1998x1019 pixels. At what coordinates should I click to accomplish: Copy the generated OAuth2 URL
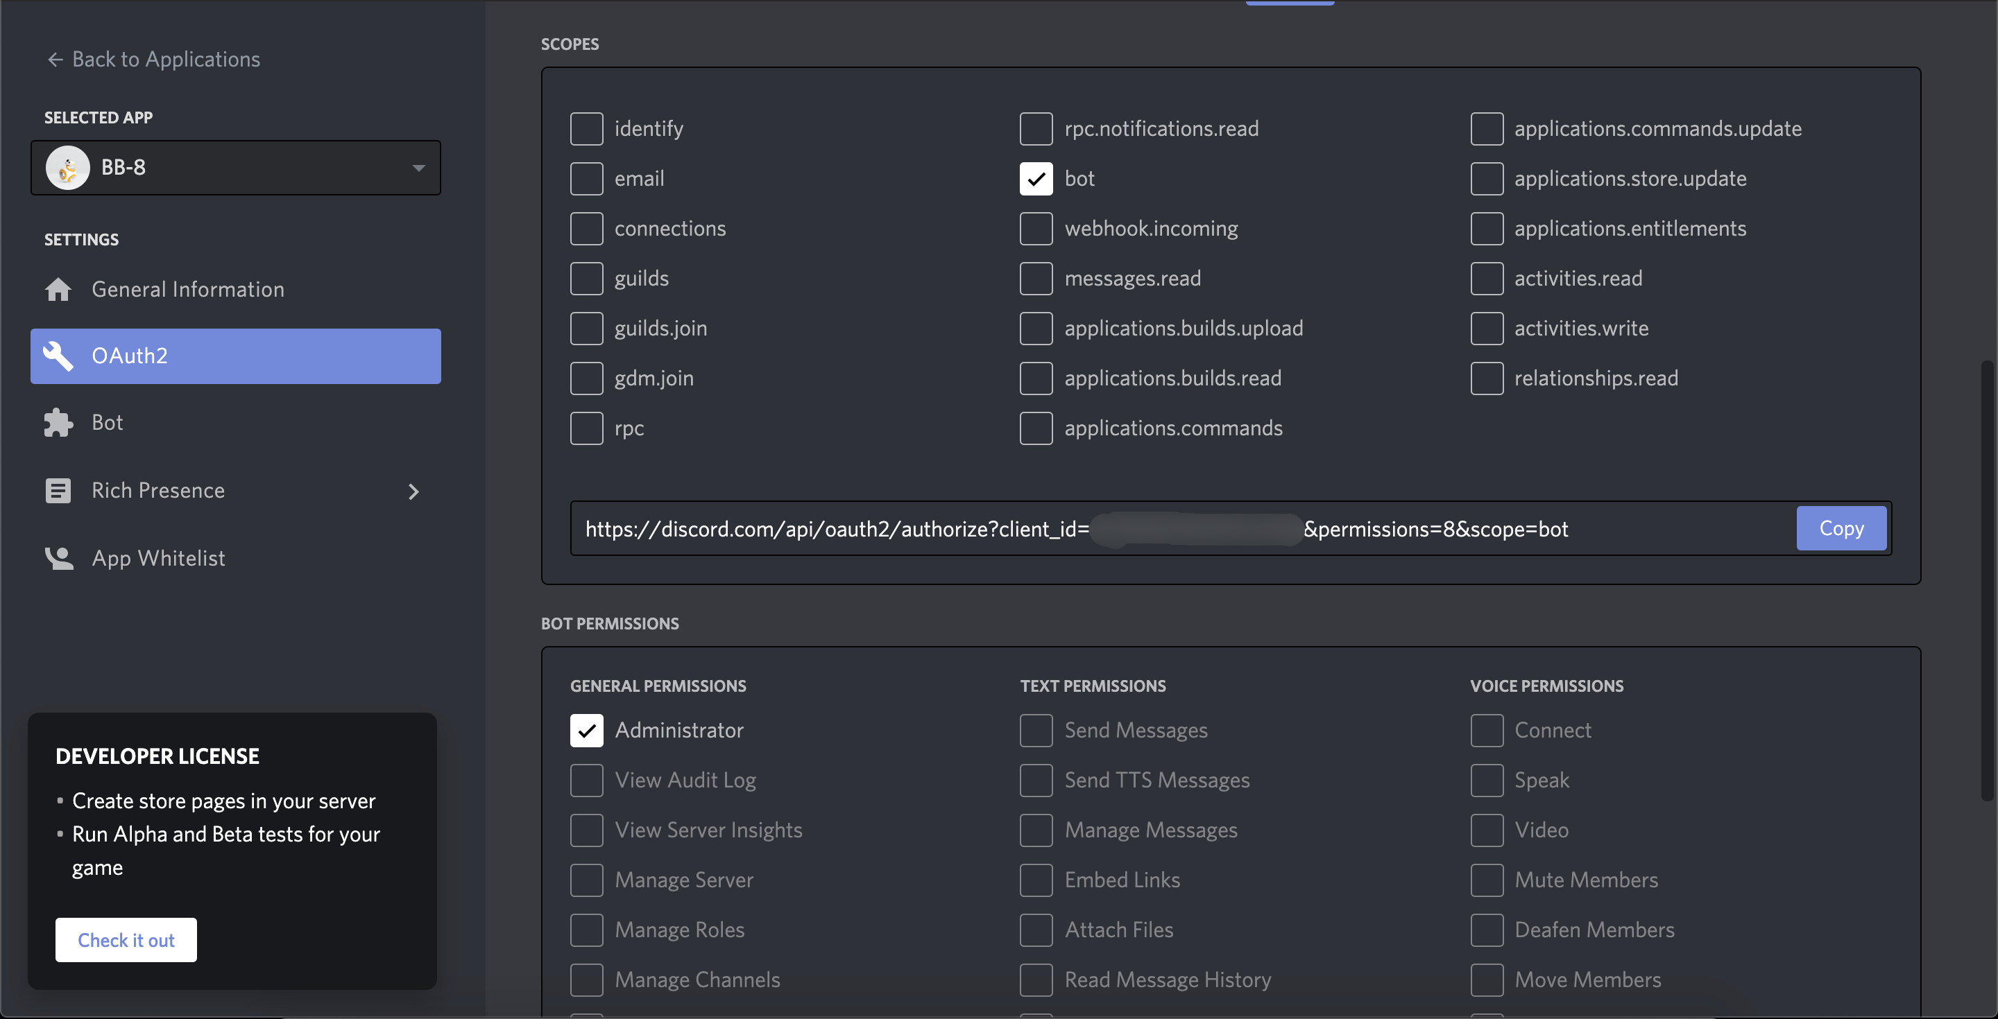1841,528
